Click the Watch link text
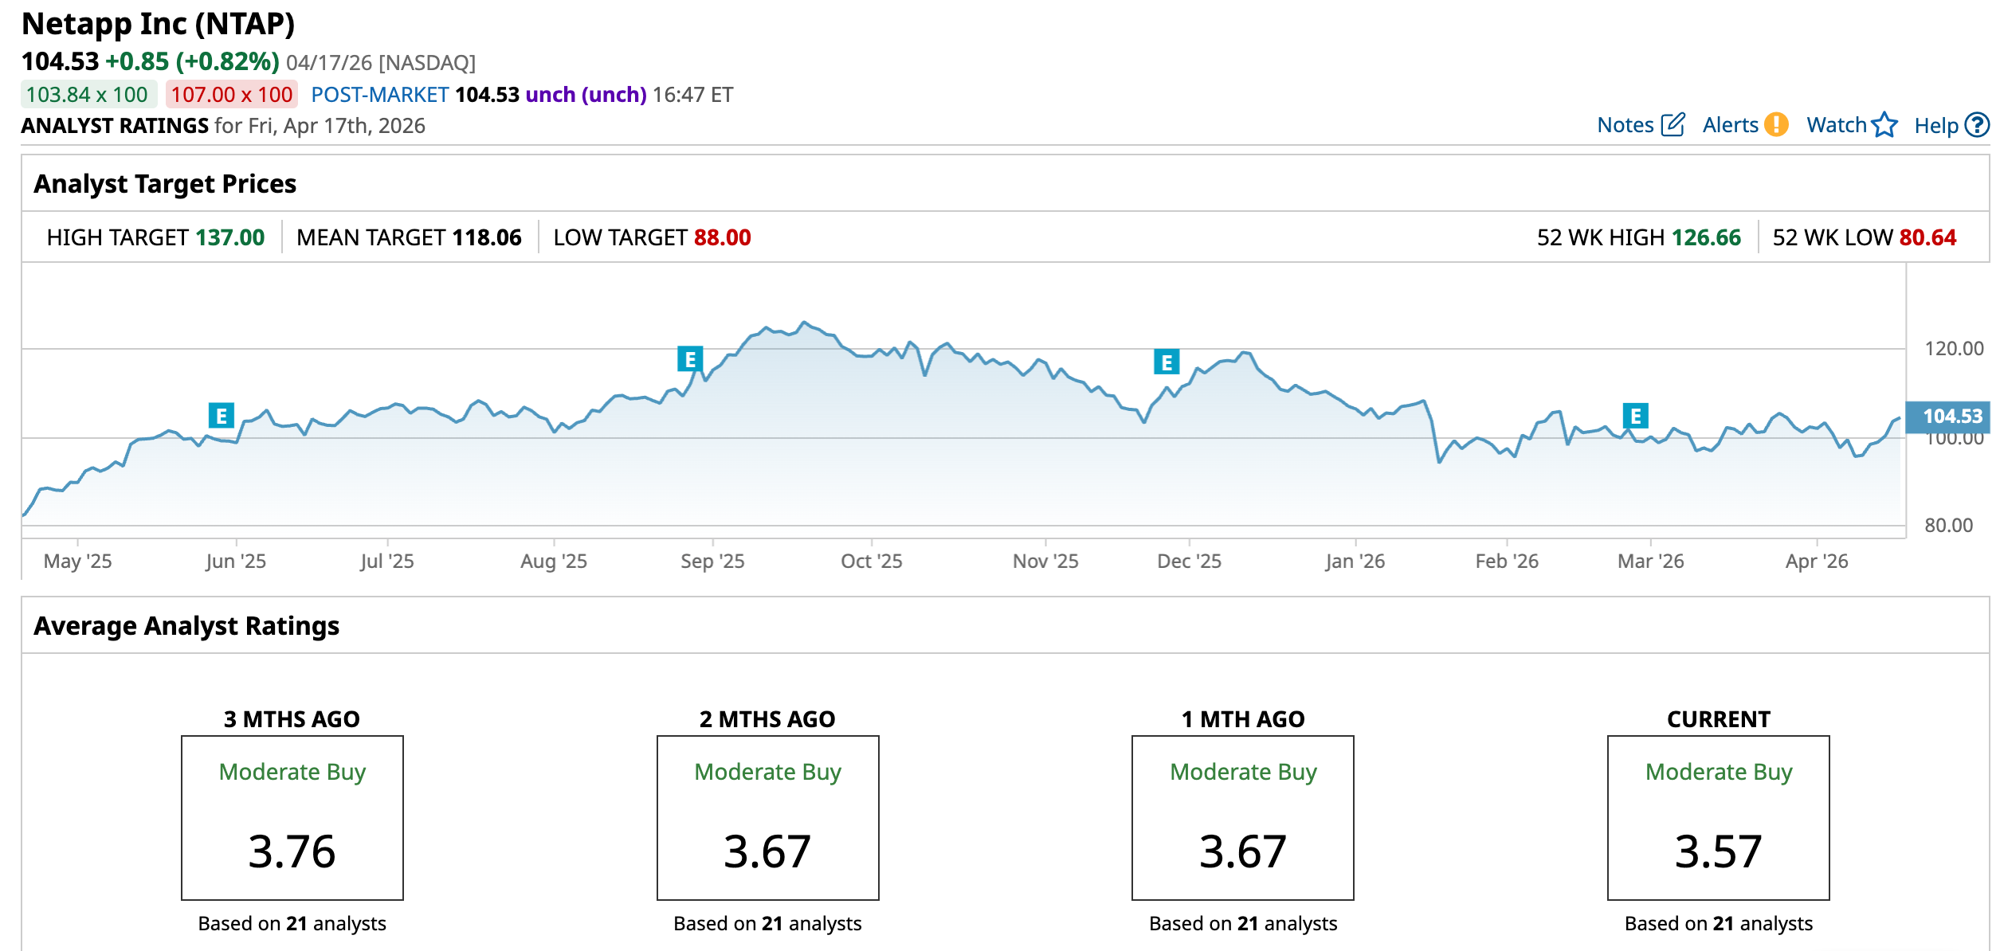Viewport: 2000px width, 951px height. (1836, 125)
